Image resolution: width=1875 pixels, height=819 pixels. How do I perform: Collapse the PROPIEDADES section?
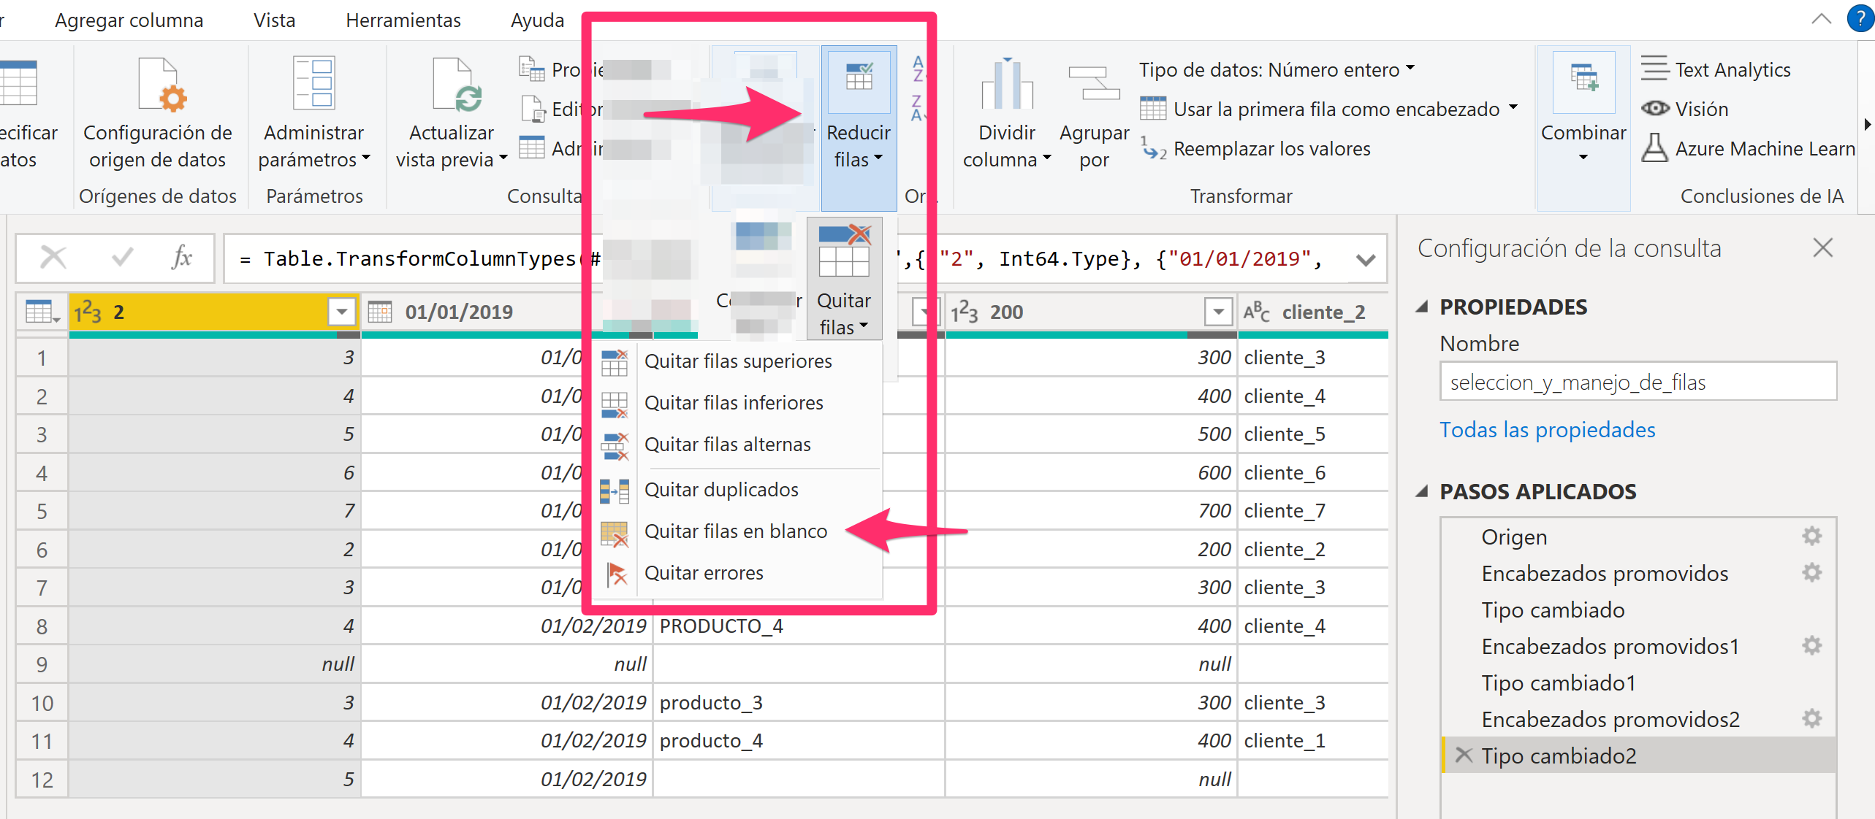[1423, 307]
